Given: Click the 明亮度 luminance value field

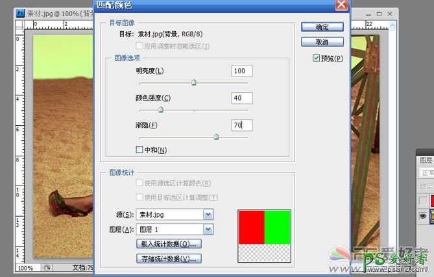Looking at the screenshot, I should pyautogui.click(x=241, y=71).
